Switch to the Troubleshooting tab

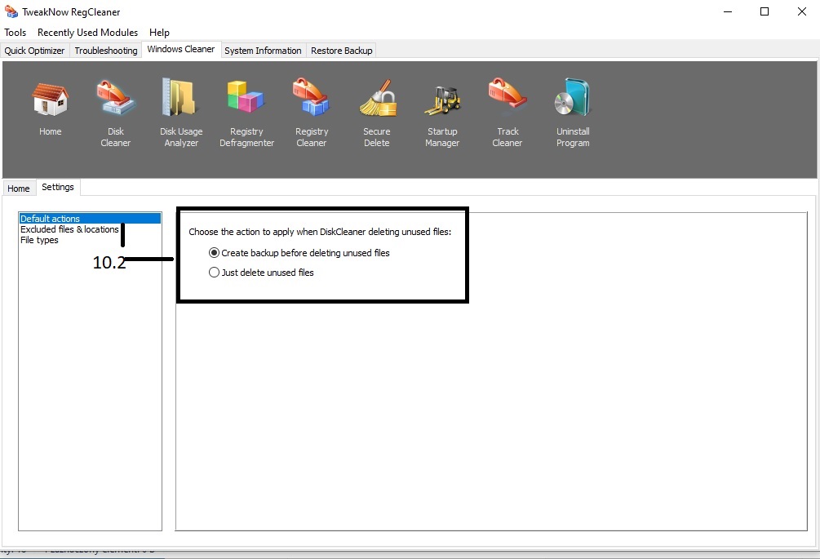tap(105, 51)
